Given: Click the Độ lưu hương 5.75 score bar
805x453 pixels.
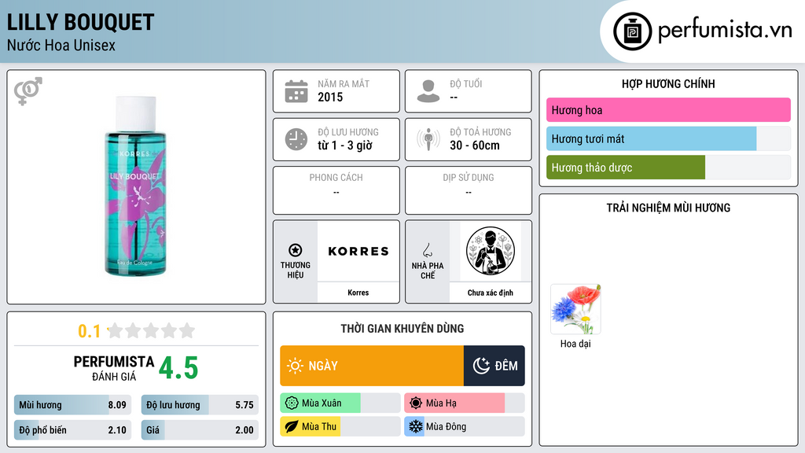Looking at the screenshot, I should [200, 405].
